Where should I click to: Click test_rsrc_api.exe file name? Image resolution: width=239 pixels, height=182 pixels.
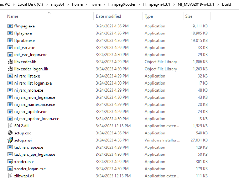(x=29, y=147)
